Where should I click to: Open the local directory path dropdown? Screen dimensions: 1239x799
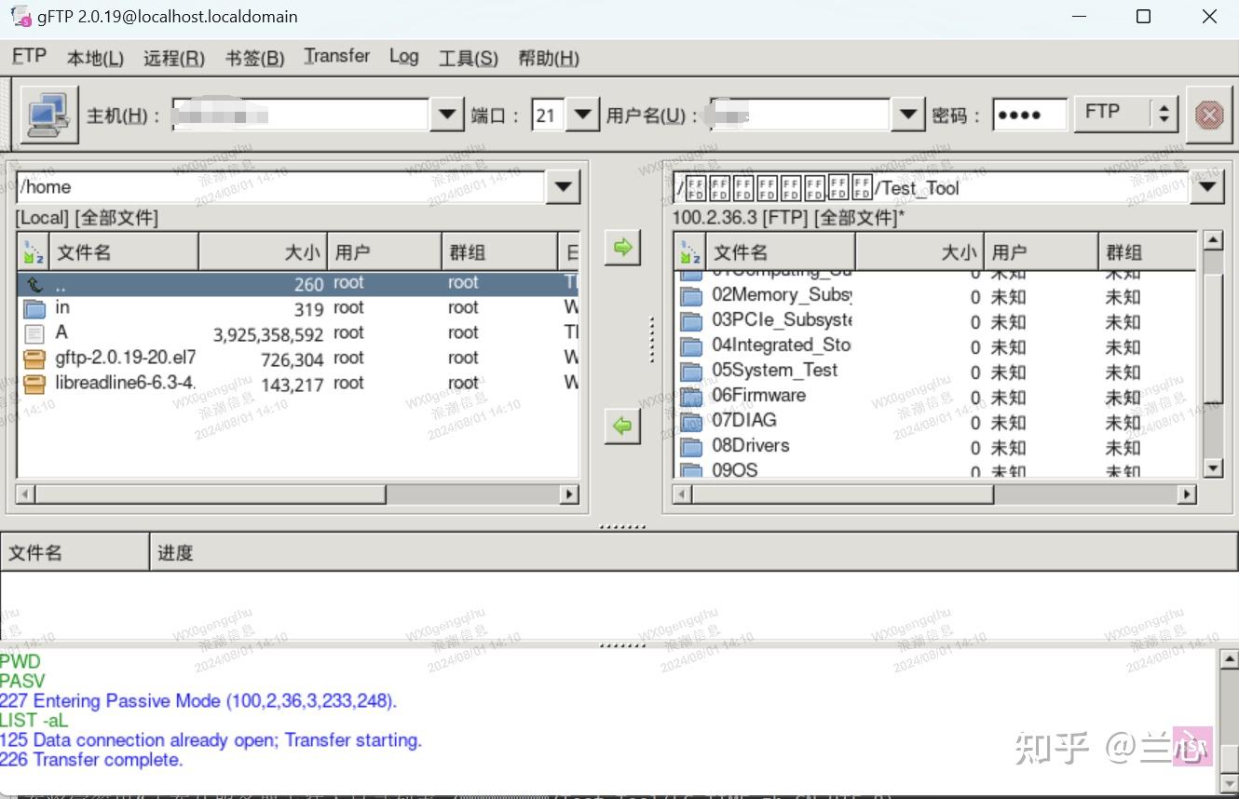point(563,186)
